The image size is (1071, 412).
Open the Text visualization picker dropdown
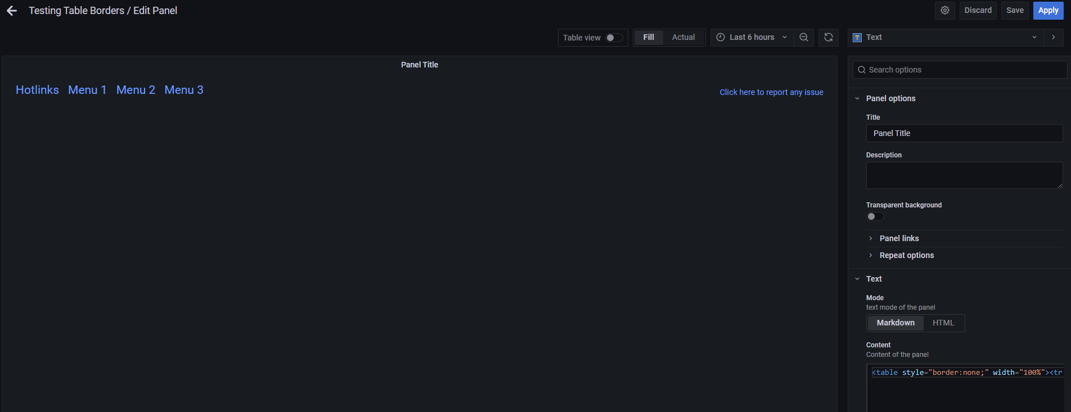click(946, 37)
